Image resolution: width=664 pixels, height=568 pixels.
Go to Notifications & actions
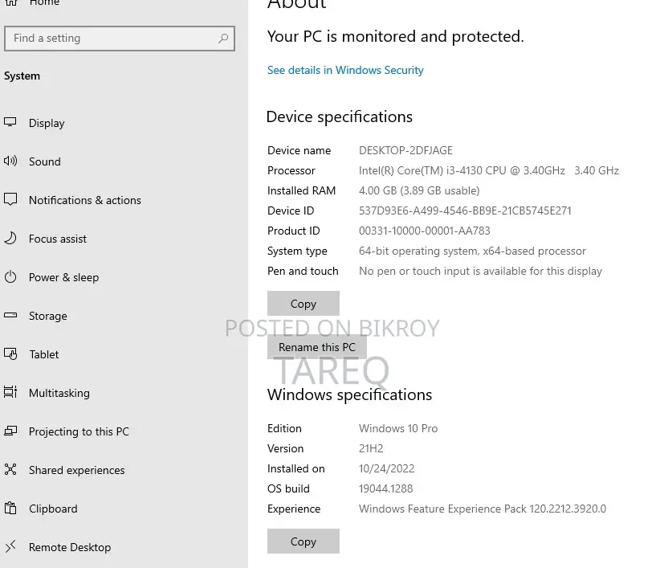click(84, 200)
